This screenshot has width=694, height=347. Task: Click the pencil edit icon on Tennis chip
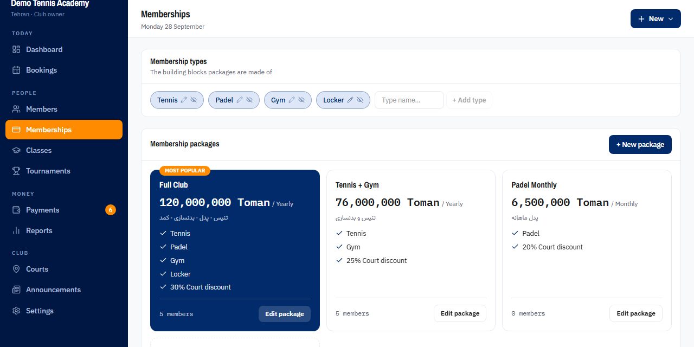184,100
